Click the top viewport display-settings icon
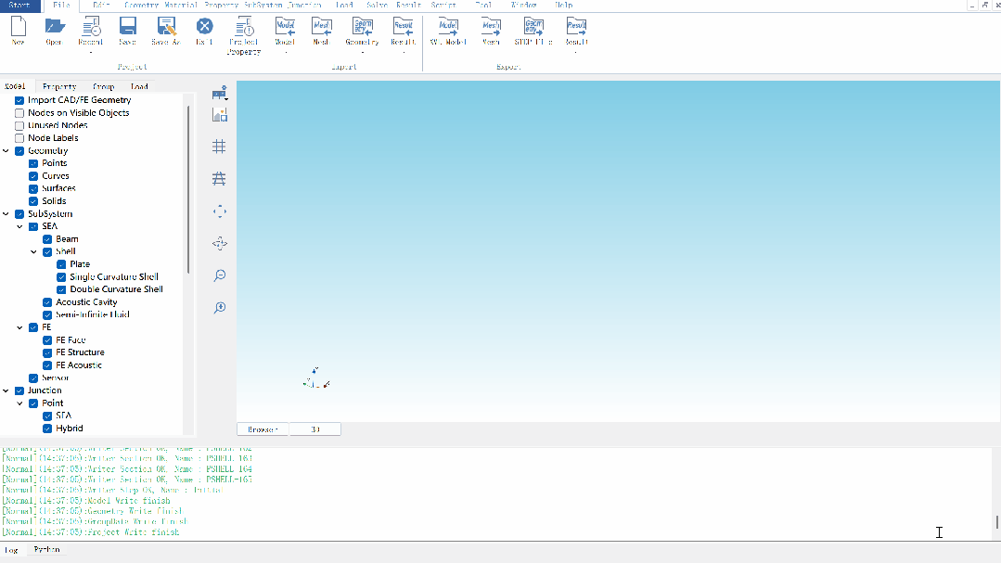Image resolution: width=1001 pixels, height=563 pixels. tap(220, 93)
